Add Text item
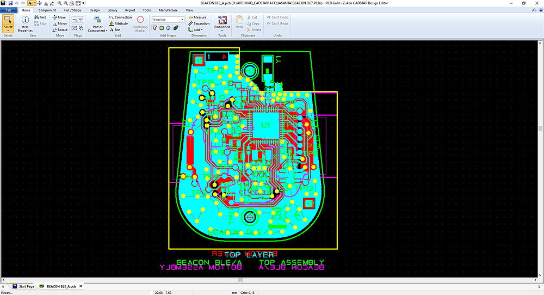This screenshot has height=295, width=544. click(115, 30)
